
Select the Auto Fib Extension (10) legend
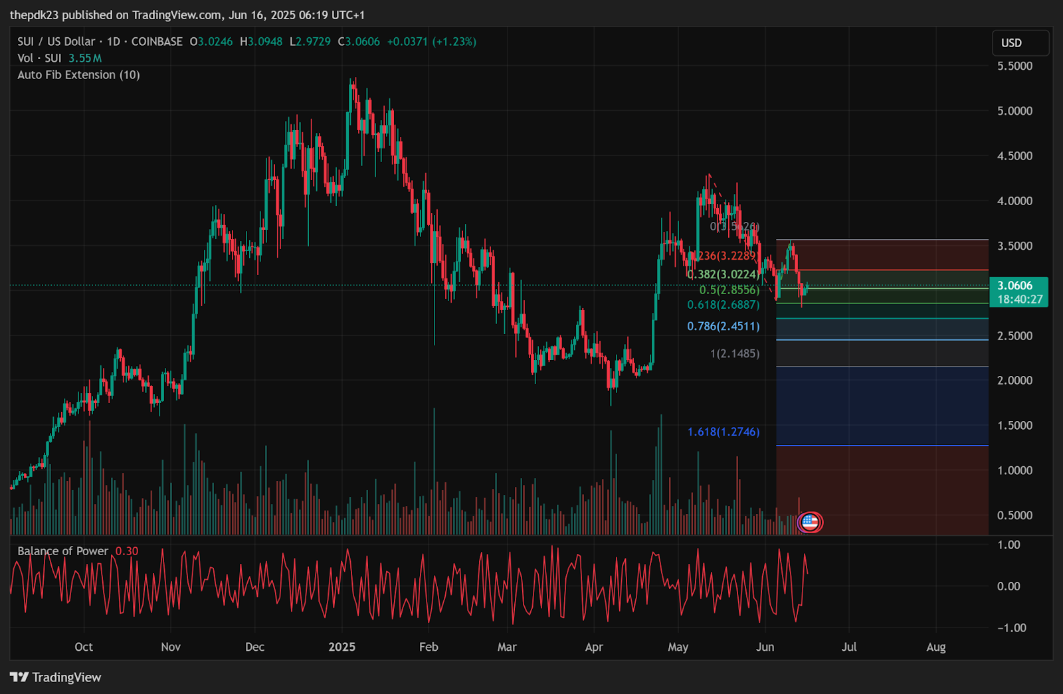click(78, 74)
